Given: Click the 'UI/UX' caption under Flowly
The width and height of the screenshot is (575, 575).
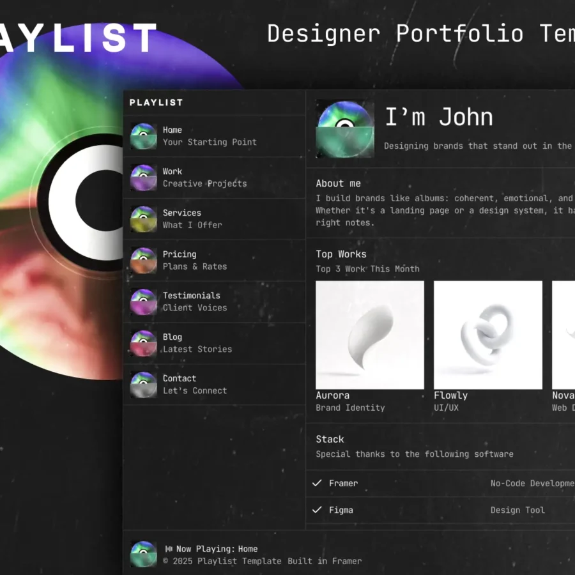Looking at the screenshot, I should pos(446,408).
